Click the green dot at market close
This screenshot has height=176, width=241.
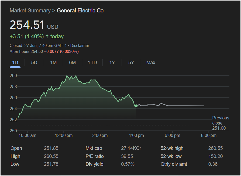click(136, 106)
